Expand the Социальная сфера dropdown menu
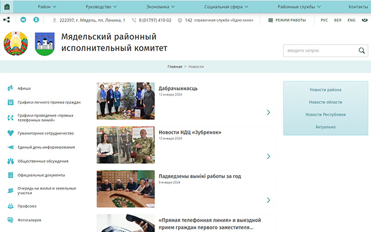371x232 pixels. pos(226,6)
